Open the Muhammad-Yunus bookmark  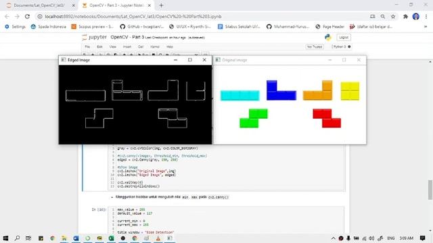click(x=288, y=27)
